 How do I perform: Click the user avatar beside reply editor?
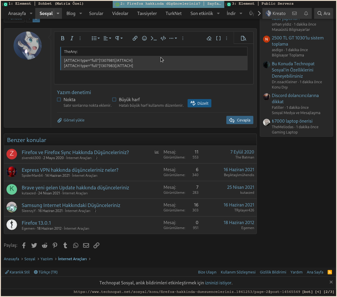click(28, 46)
